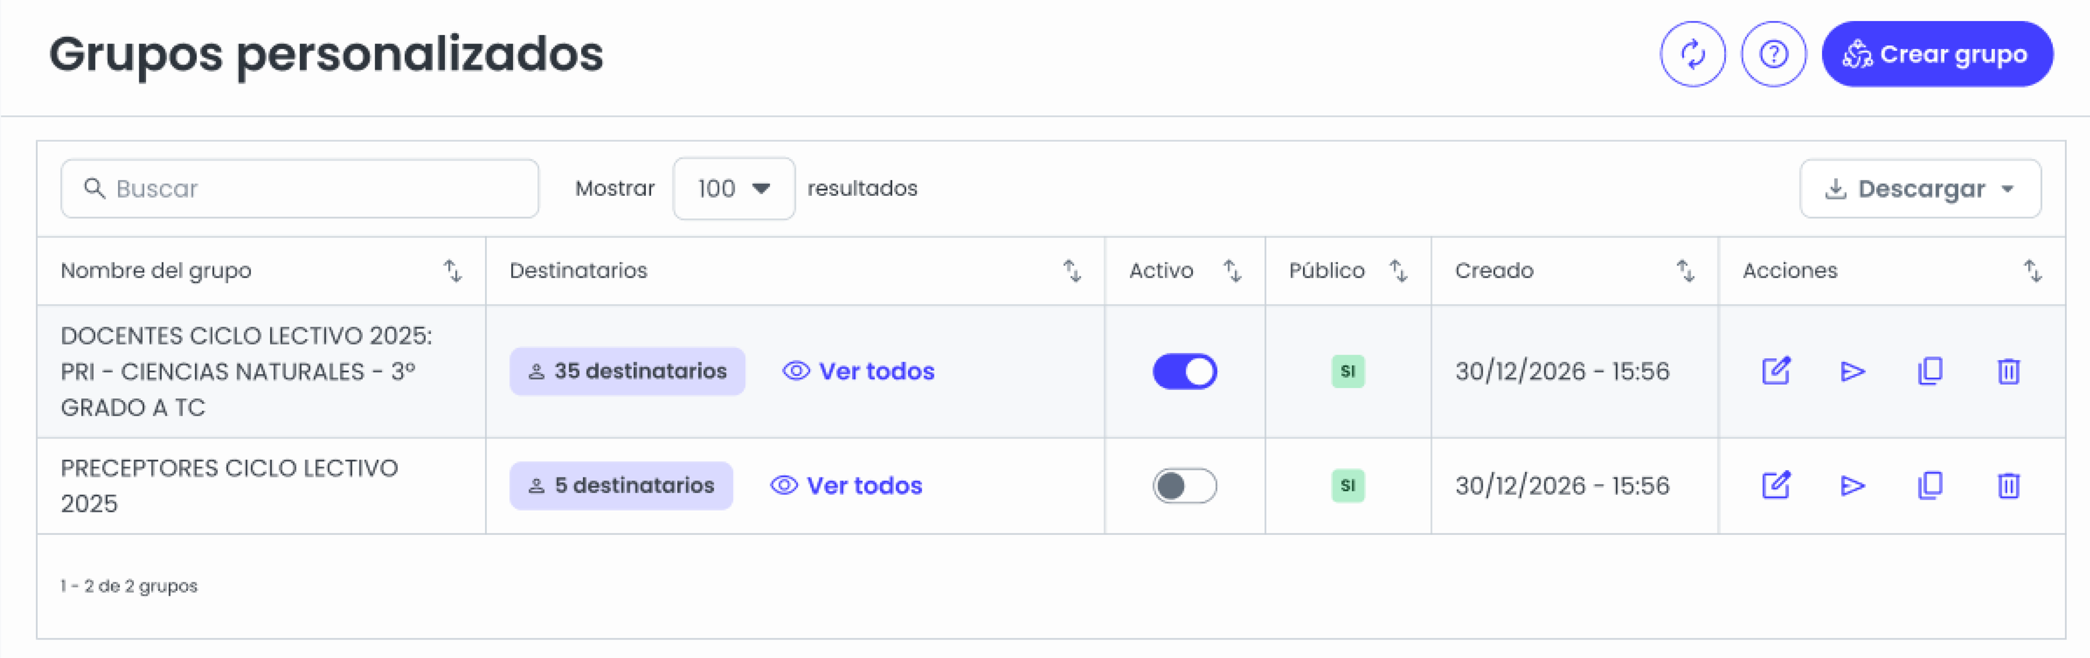Screen dimensions: 2090x658
Task: Click the 5 destinatarios badge
Action: pyautogui.click(x=621, y=486)
